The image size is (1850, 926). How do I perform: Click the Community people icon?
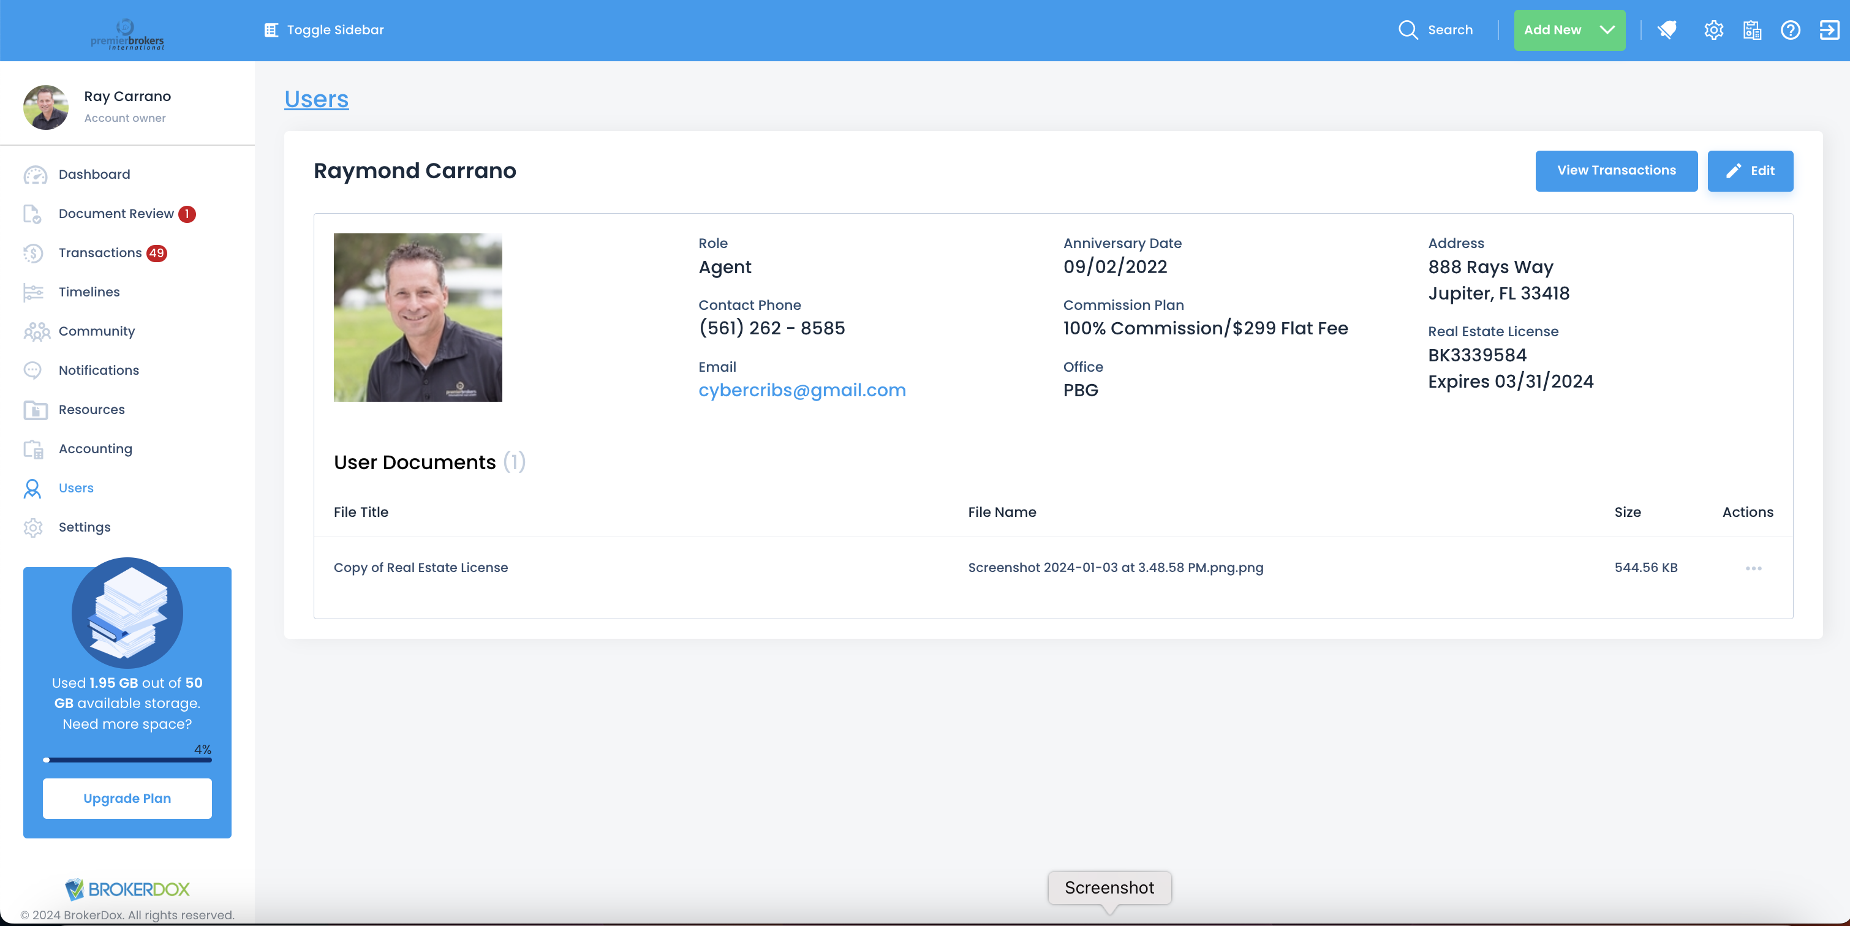click(x=37, y=332)
